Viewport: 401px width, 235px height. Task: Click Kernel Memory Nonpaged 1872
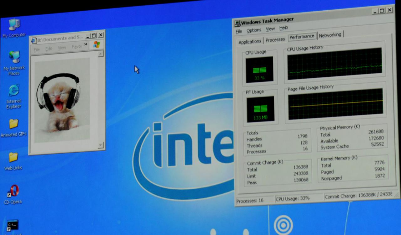(x=379, y=176)
